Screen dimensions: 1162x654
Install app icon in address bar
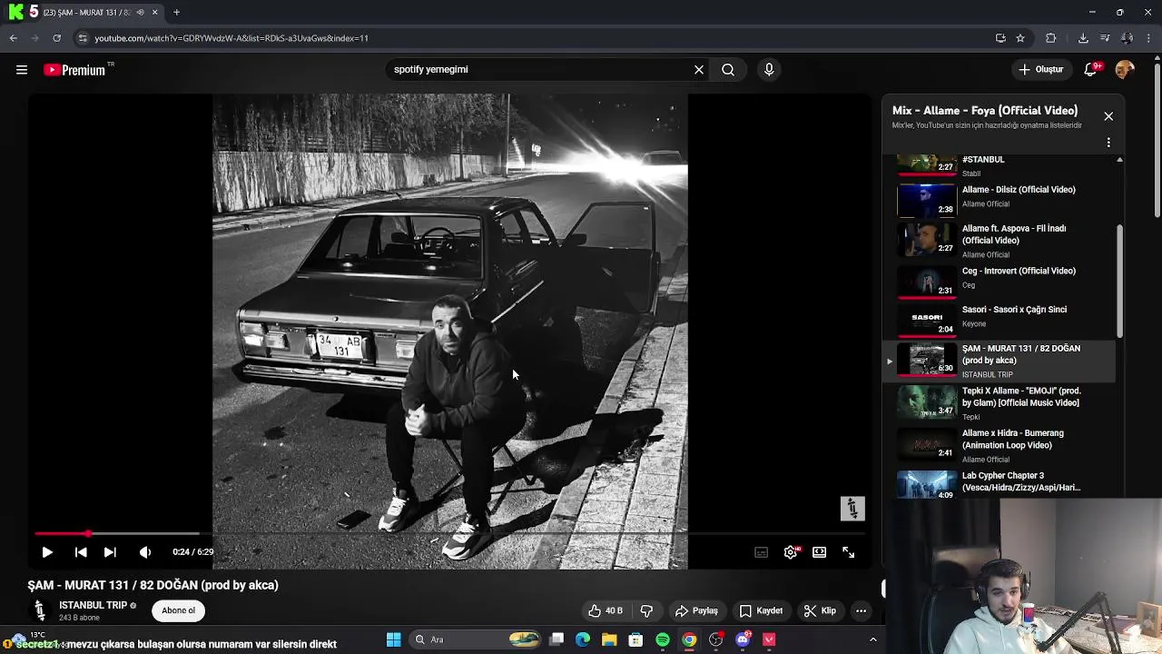[1000, 38]
